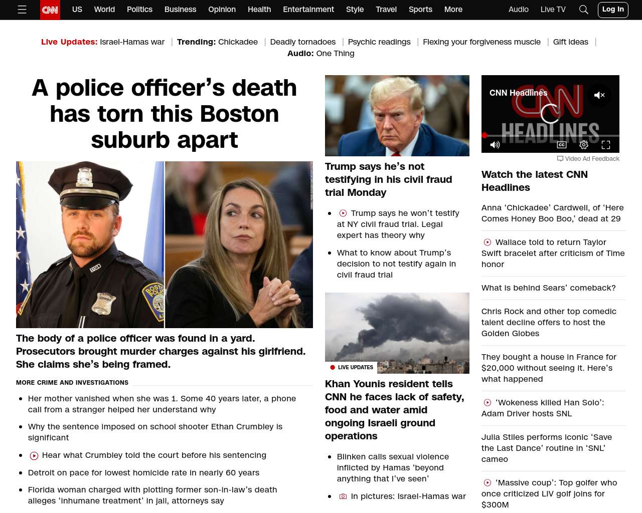Open the Style section
The width and height of the screenshot is (642, 513).
click(x=355, y=10)
